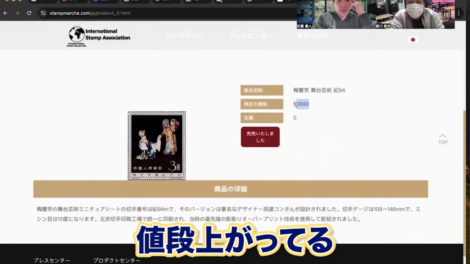Click the product name 梅蘭芳 舞台芸術 紀94
The width and height of the screenshot is (470, 264).
319,90
